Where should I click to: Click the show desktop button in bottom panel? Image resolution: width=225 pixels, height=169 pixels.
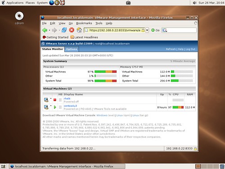point(3,166)
